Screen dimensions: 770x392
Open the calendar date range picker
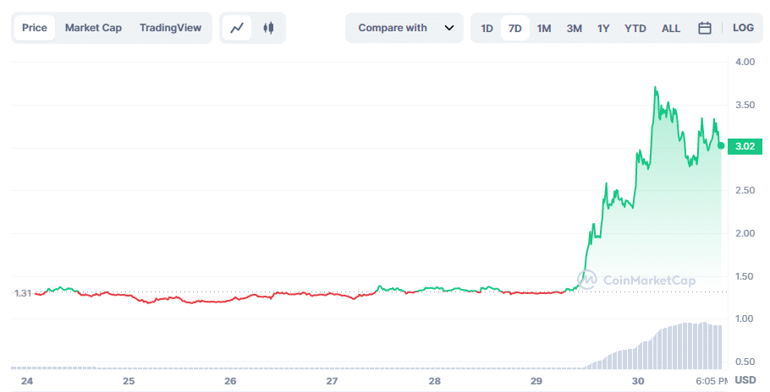(705, 28)
